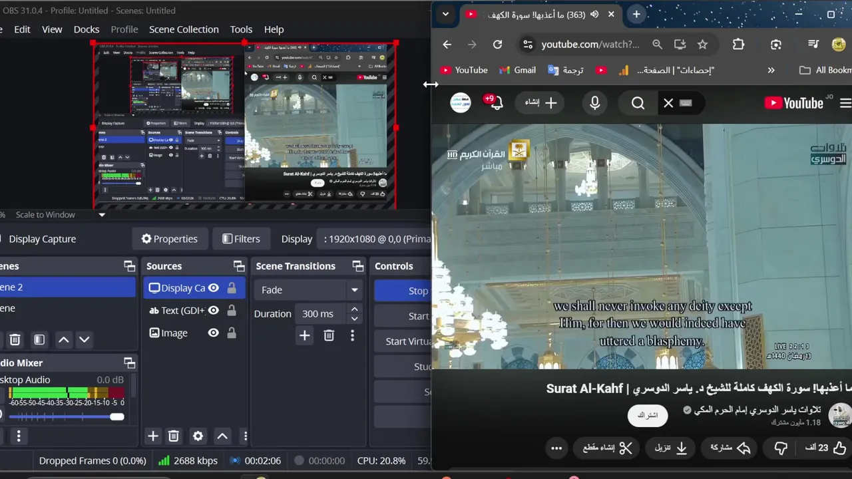
Task: Toggle lock on Display Capture source
Action: point(232,288)
